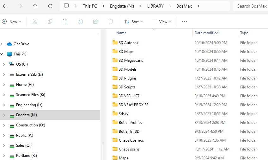Click the 3D Models folder icon
Screen dimensions: 268x160
115,69
